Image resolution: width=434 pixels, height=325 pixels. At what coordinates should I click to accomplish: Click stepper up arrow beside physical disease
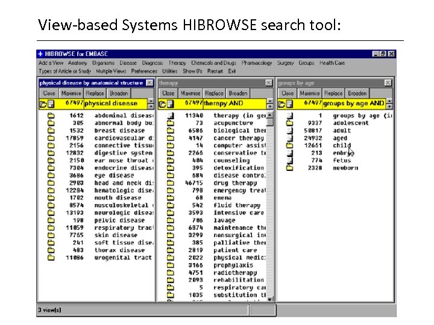point(151,101)
